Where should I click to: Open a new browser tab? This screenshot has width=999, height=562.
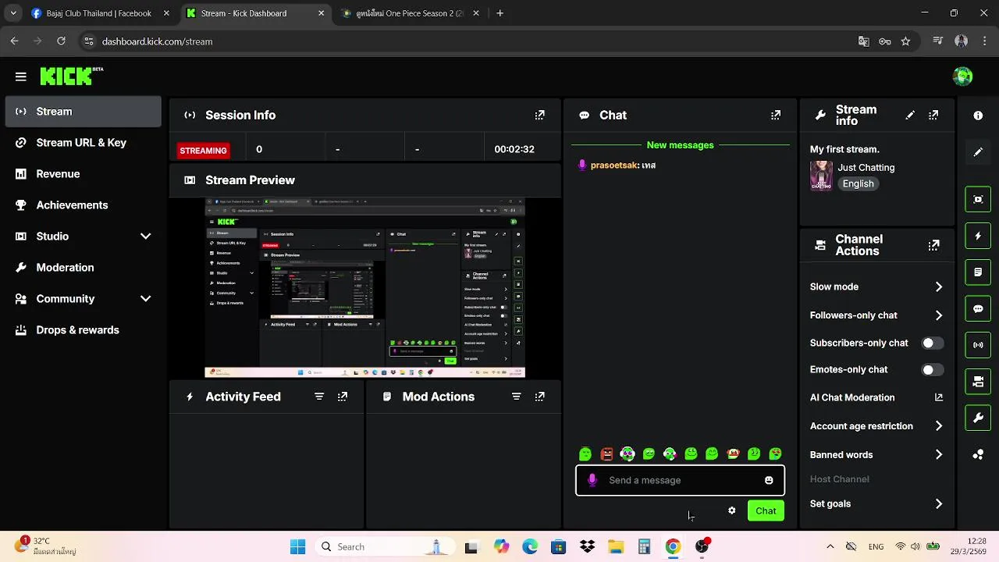tap(499, 13)
